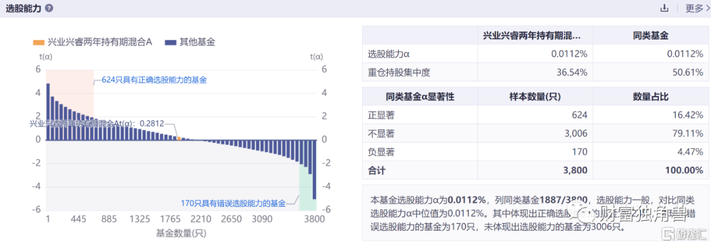
Task: Open the help icon beside 选股能力 title
Action: click(49, 8)
